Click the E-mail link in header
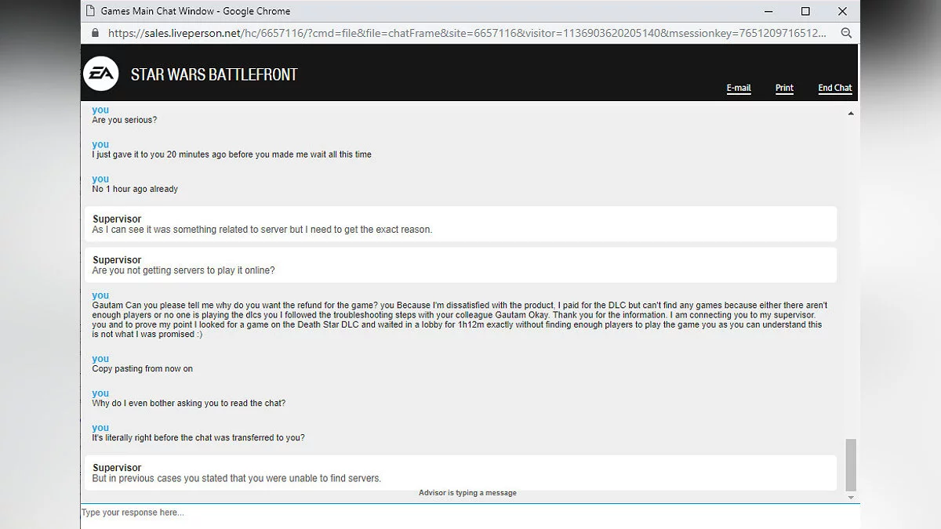941x529 pixels. coord(739,88)
